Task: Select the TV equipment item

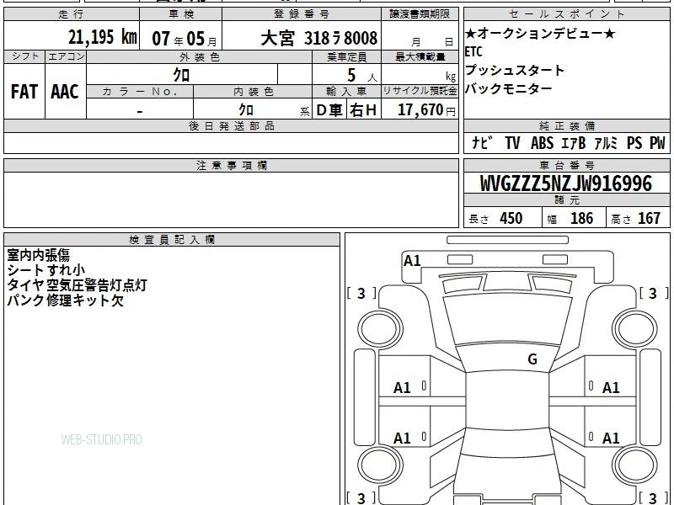Action: tap(512, 142)
